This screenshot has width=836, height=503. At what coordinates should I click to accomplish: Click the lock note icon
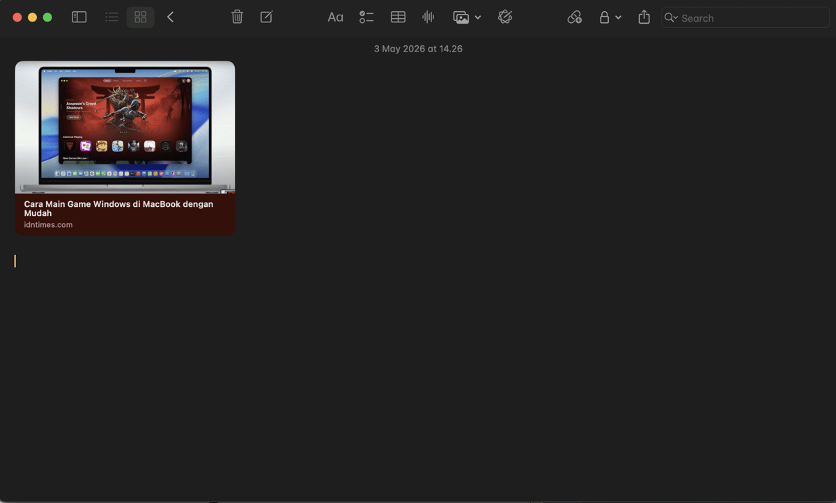click(605, 17)
